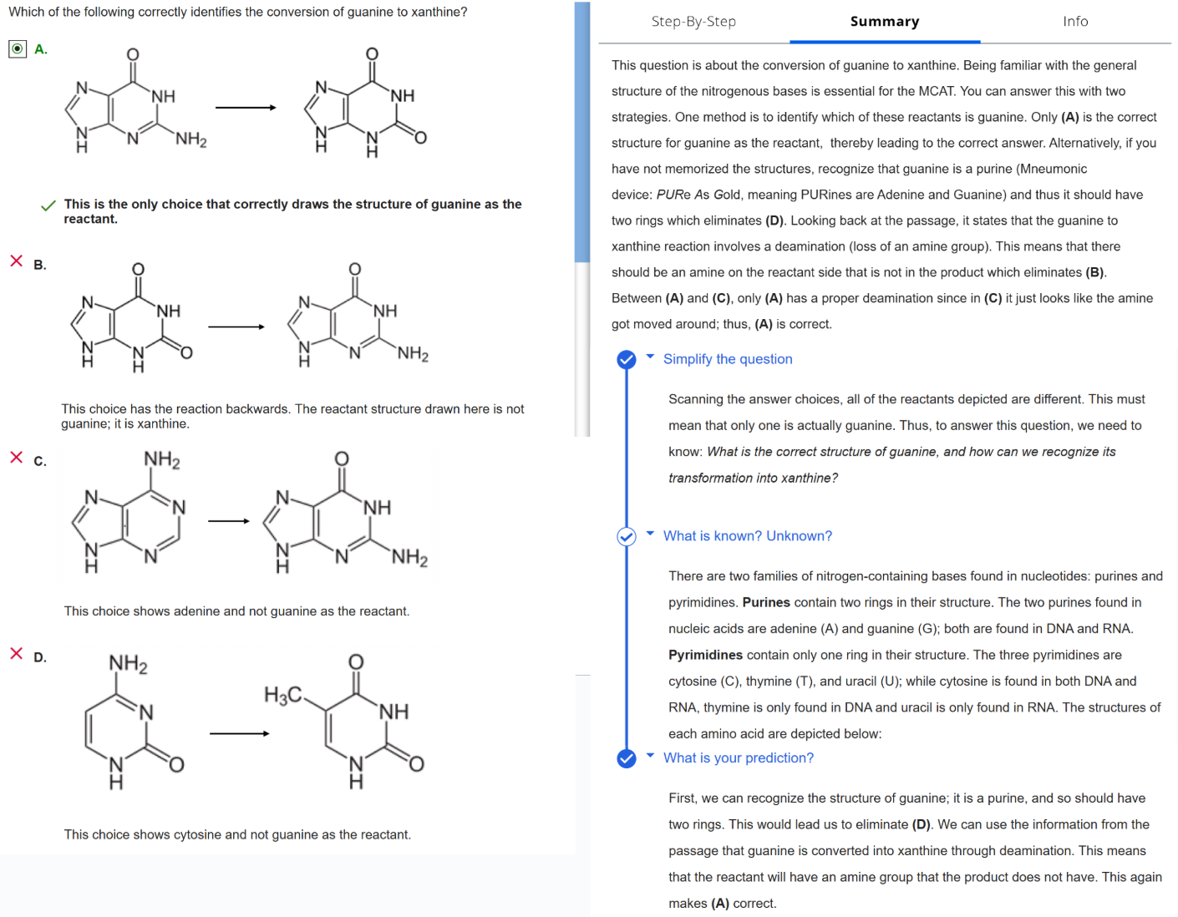Select the radio button for answer A
The height and width of the screenshot is (917, 1178).
coord(18,49)
